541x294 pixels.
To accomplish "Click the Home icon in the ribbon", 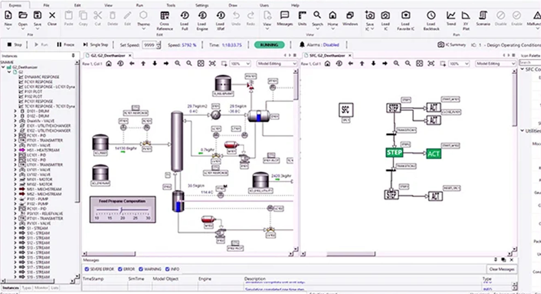I will click(333, 15).
